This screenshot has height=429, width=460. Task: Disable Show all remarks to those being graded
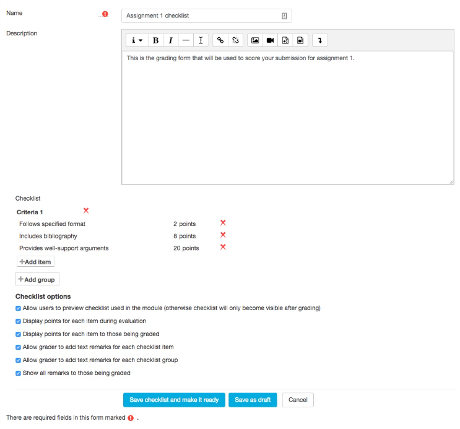pos(18,373)
